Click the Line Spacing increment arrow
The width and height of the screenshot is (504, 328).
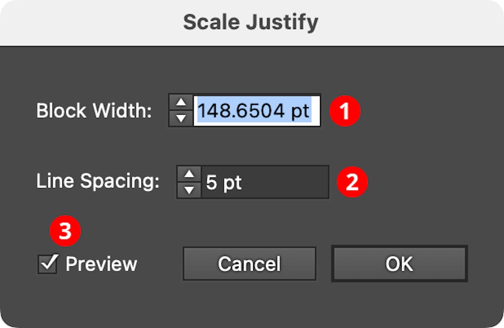[x=190, y=175]
